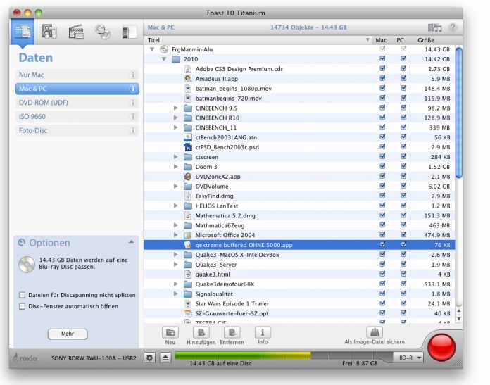Click info icon on Nur Mac row
Image resolution: width=490 pixels, height=385 pixels.
(x=133, y=75)
